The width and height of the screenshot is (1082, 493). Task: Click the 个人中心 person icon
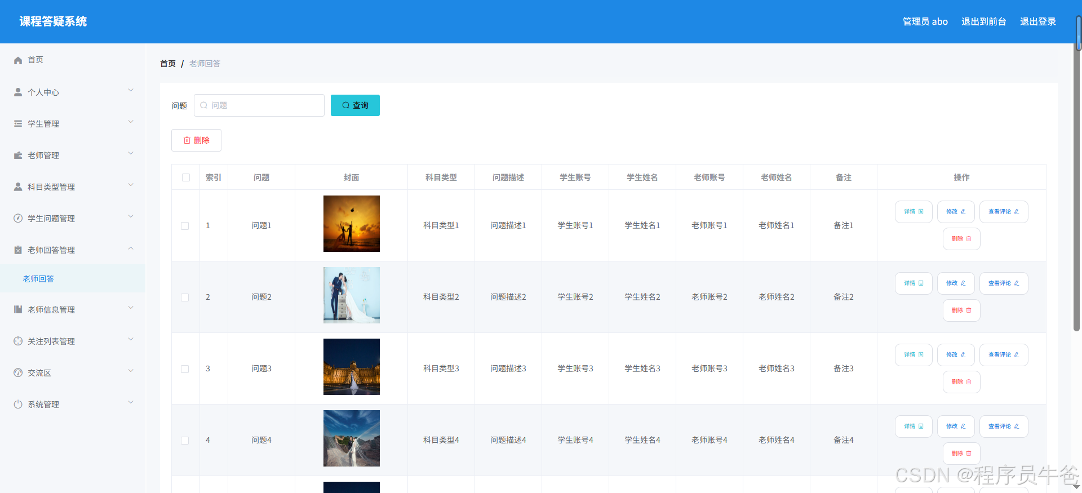(x=18, y=92)
